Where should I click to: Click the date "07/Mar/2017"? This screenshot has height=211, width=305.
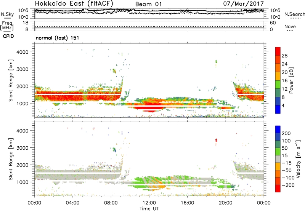243,3
